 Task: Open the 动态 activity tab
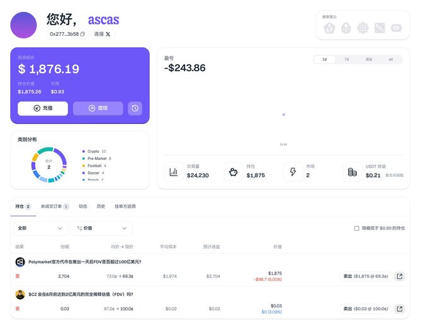[83, 207]
